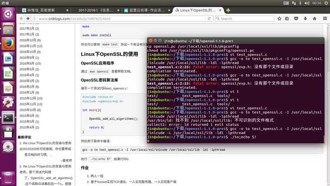Reload the current page
The height and width of the screenshot is (186, 330).
[209, 18]
